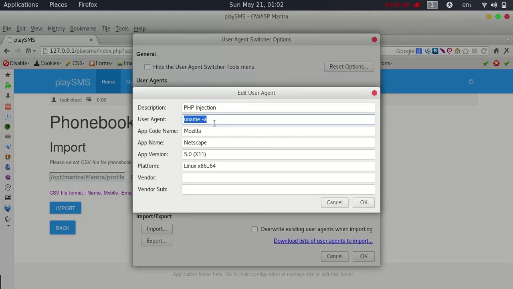Viewport: 513px width, 289px height.
Task: Open the Forms dropdown in web developer toolbar
Action: [x=101, y=63]
